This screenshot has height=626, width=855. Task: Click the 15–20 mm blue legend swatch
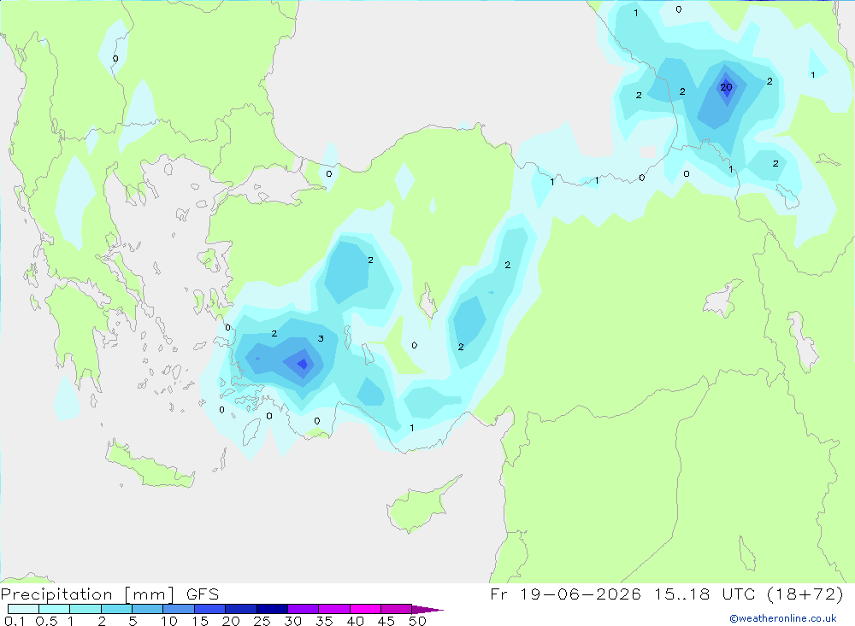tap(210, 609)
